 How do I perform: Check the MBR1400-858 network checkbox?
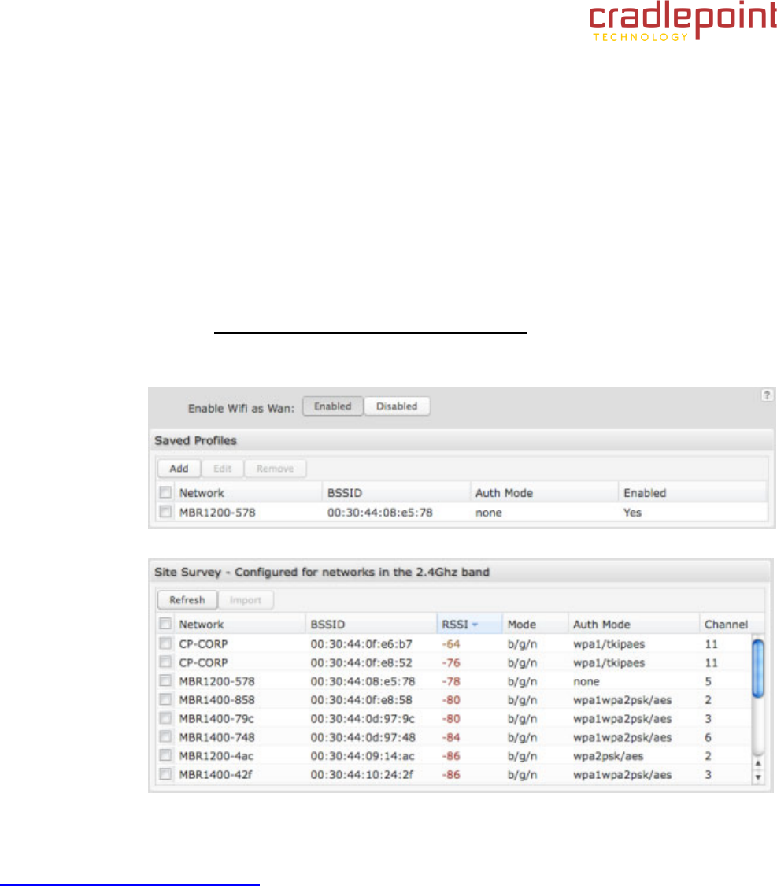(x=165, y=699)
